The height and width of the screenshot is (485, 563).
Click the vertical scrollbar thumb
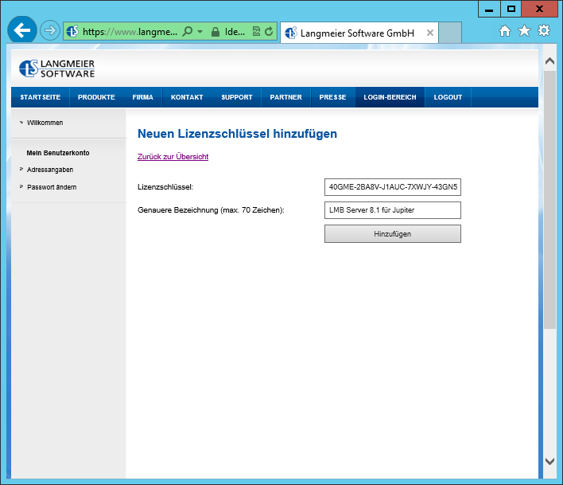549,200
